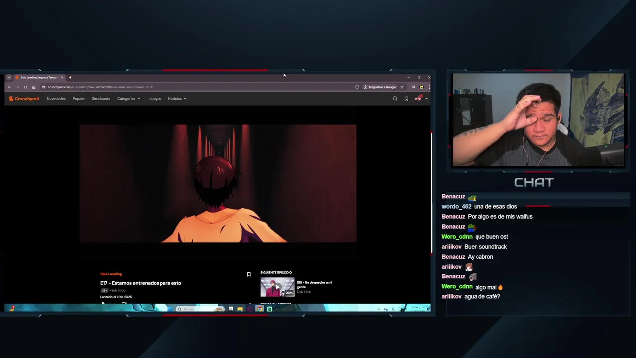This screenshot has height=358, width=636.
Task: Add episode E17 to watchlist bookmark
Action: pos(249,274)
